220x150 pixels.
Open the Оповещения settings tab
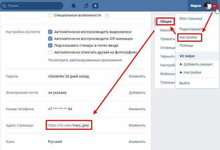pos(168,48)
